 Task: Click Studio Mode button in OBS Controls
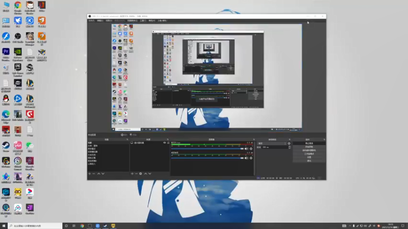pyautogui.click(x=309, y=154)
